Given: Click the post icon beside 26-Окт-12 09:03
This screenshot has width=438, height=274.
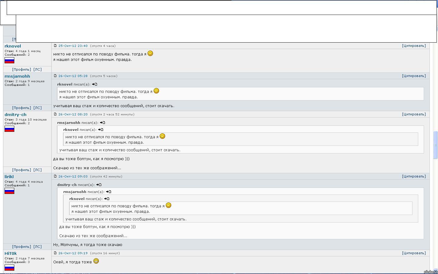Looking at the screenshot, I should pyautogui.click(x=55, y=176).
